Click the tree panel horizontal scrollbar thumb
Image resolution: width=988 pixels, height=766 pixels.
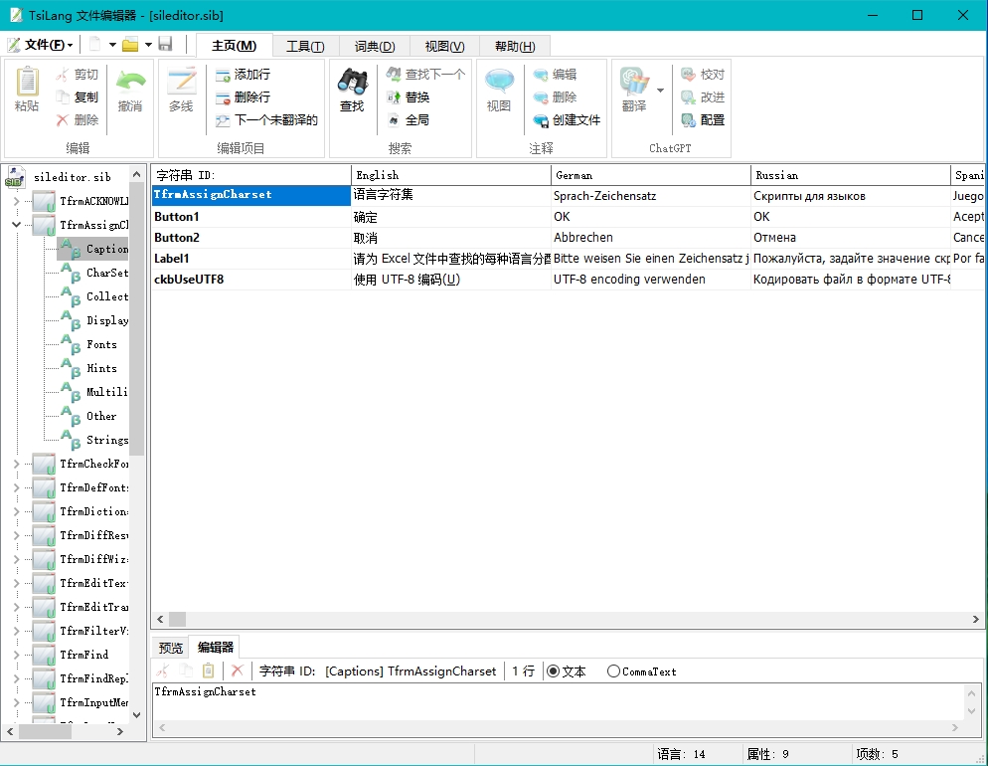coord(45,731)
